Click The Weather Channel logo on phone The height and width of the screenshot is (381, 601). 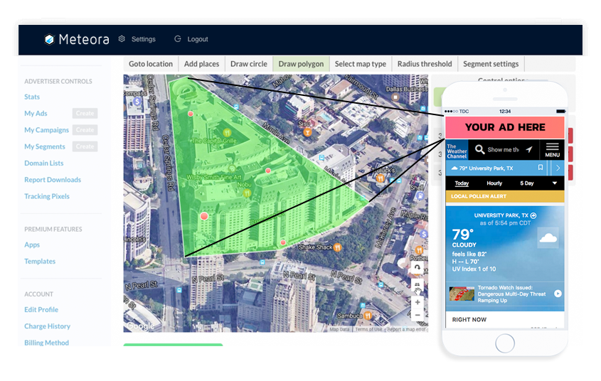457,151
